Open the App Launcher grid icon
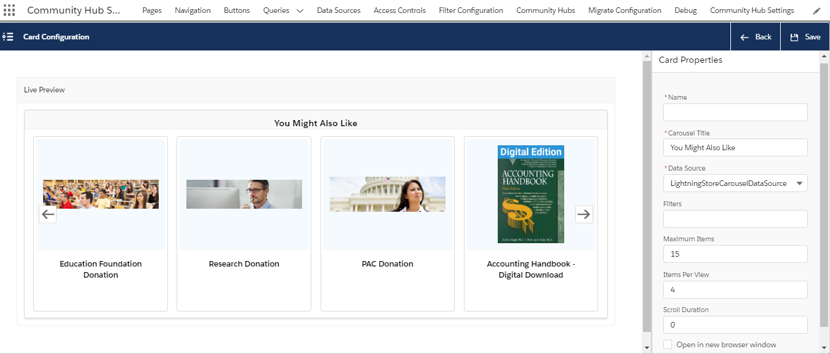 click(x=9, y=10)
